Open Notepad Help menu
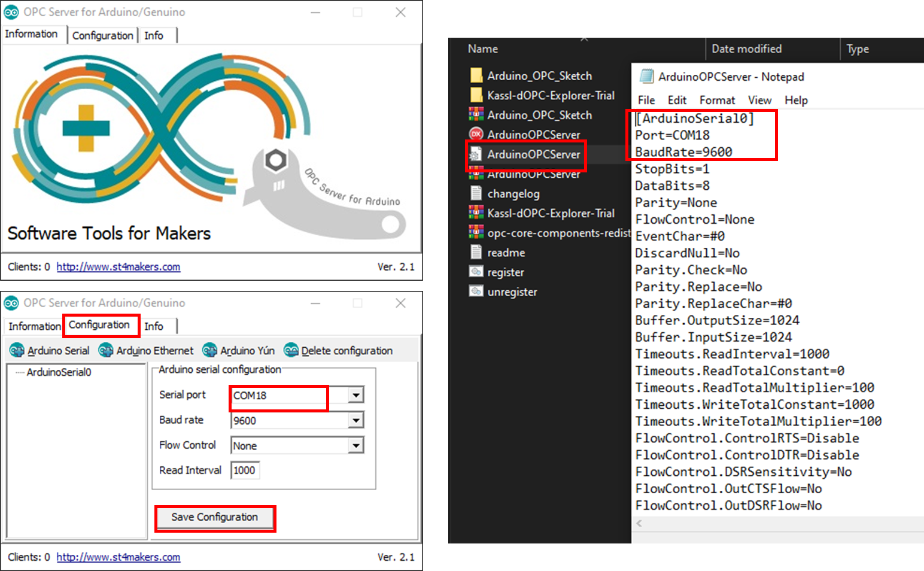 click(796, 100)
